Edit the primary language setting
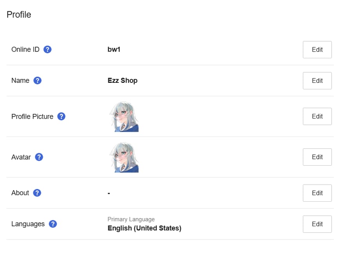This screenshot has width=351, height=255. [317, 224]
